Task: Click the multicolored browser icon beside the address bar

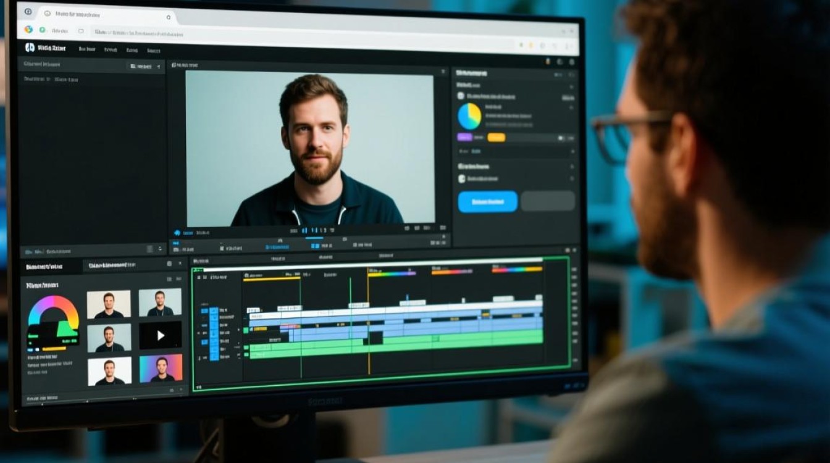Action: 28,29
